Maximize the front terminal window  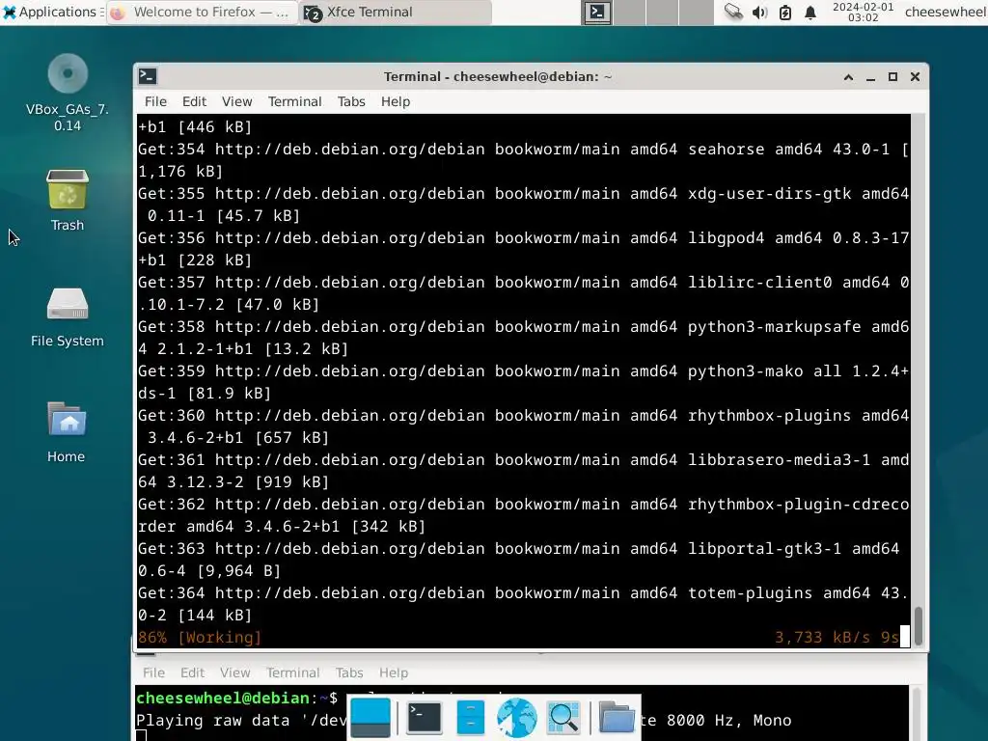coord(892,77)
